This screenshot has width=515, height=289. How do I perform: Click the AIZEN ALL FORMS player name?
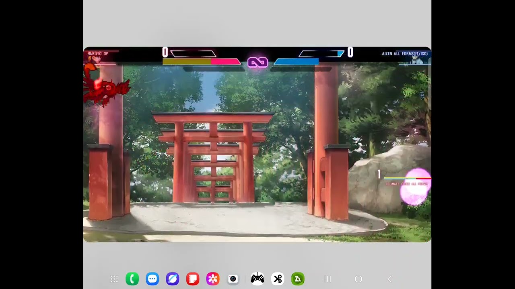405,53
